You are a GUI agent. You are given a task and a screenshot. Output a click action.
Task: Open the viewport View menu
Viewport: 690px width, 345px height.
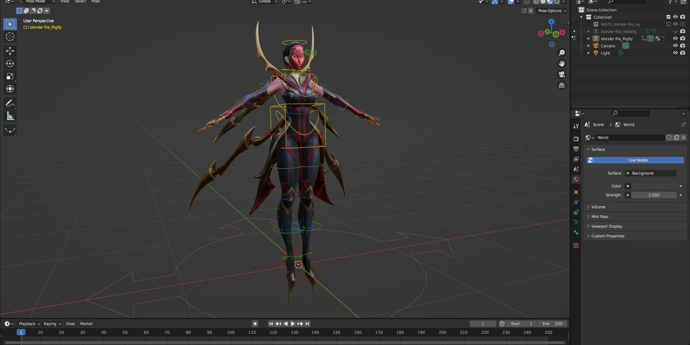click(64, 2)
